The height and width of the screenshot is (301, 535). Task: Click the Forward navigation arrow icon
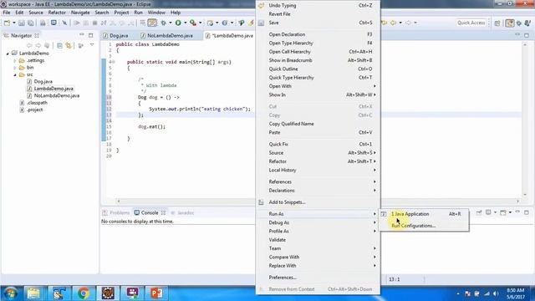tap(409, 23)
